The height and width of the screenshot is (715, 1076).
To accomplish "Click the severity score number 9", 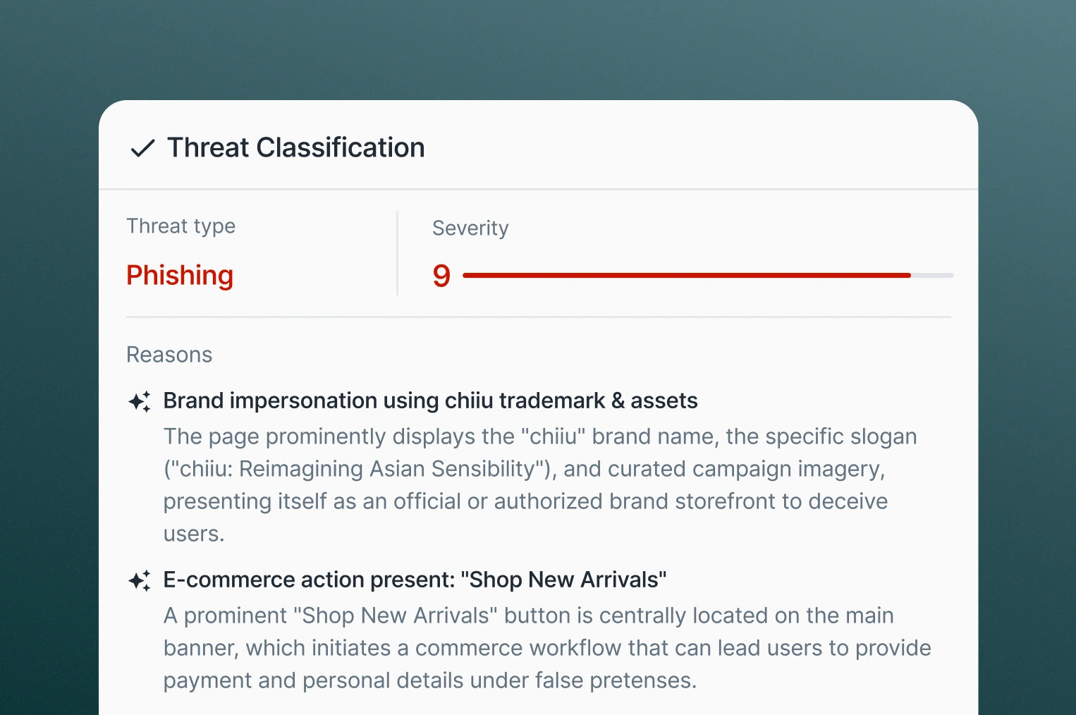I will pos(441,276).
